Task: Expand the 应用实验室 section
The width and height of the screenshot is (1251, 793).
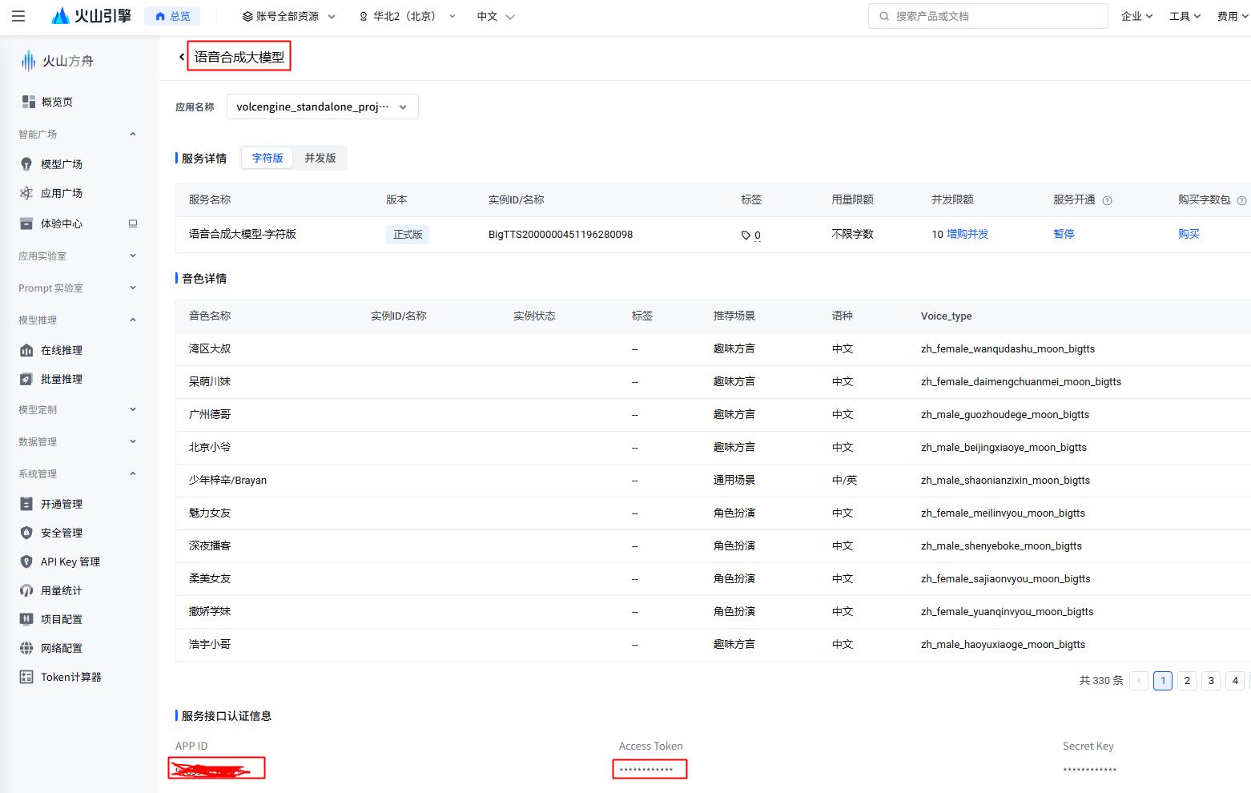Action: 133,256
